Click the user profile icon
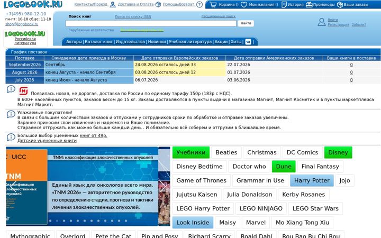The height and width of the screenshot is (238, 381). [x=322, y=22]
